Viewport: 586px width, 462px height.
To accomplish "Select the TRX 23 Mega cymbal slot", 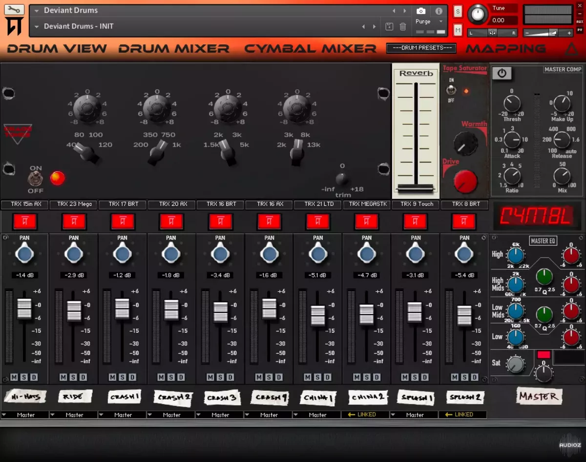I will click(x=74, y=204).
